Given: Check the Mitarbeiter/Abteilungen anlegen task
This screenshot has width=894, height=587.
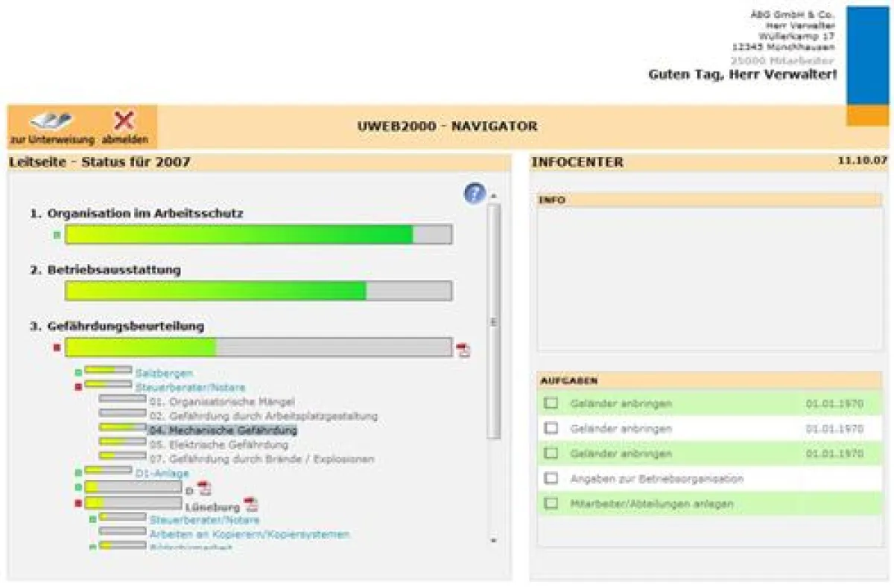Looking at the screenshot, I should (551, 504).
